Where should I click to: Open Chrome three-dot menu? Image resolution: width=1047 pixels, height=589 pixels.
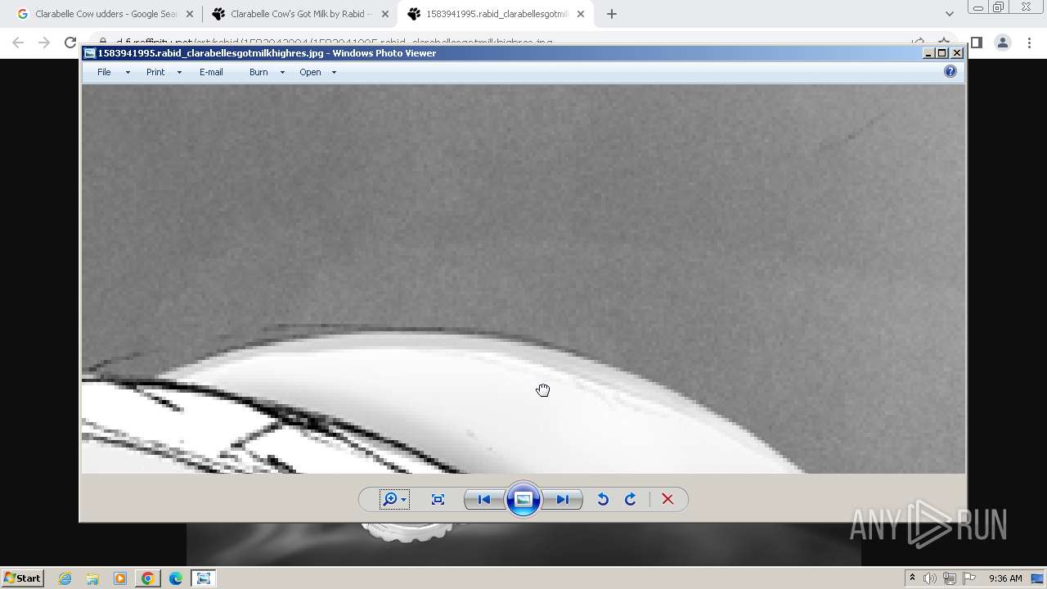(x=1029, y=43)
